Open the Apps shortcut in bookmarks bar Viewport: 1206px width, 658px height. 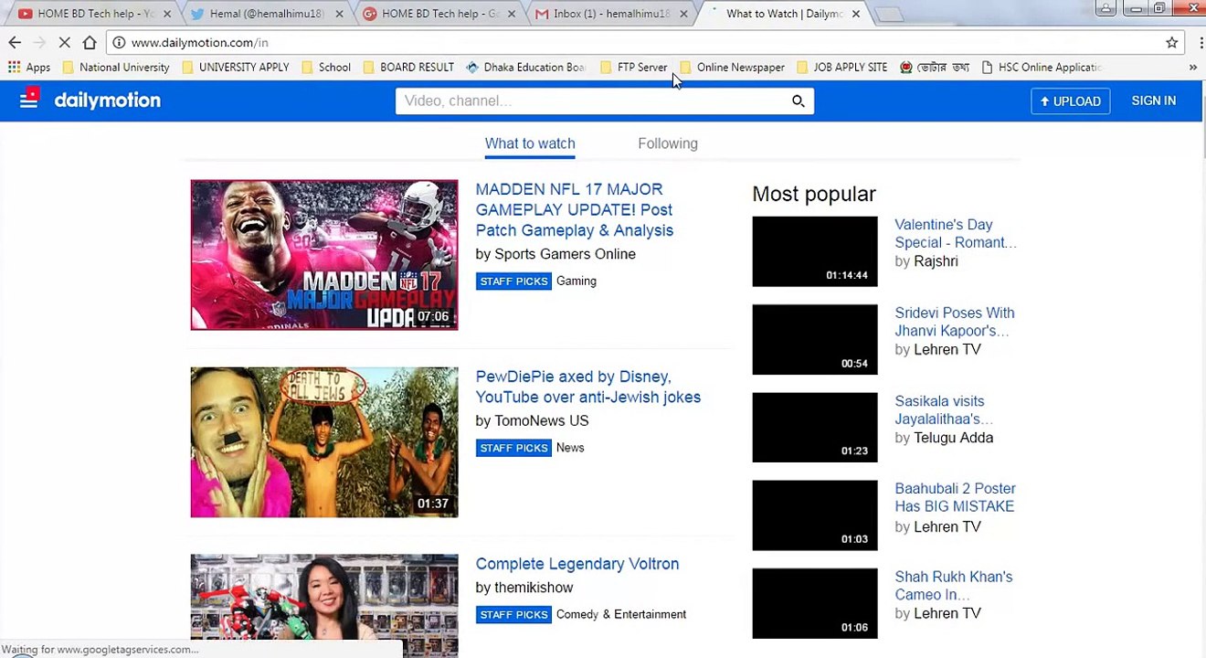(x=29, y=67)
